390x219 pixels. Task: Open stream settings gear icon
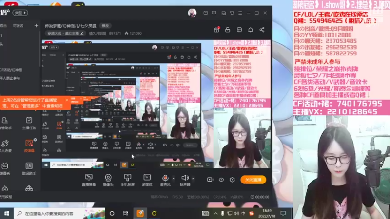pyautogui.click(x=232, y=180)
